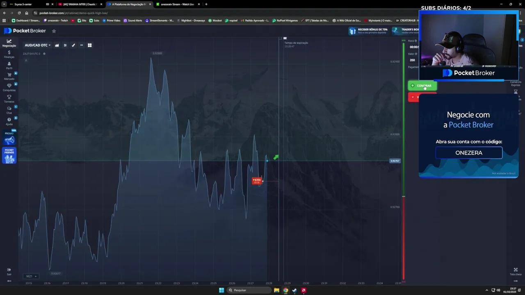Toggle Tela cheia fullscreen mode
This screenshot has height=295, width=525.
[x=516, y=271]
